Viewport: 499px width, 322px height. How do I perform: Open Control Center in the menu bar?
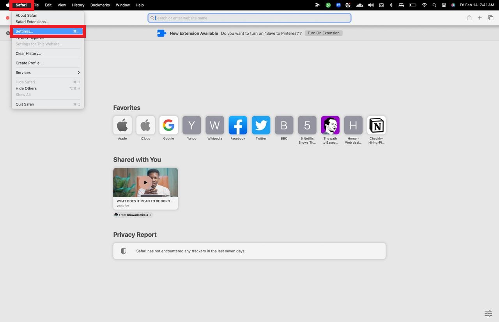444,5
